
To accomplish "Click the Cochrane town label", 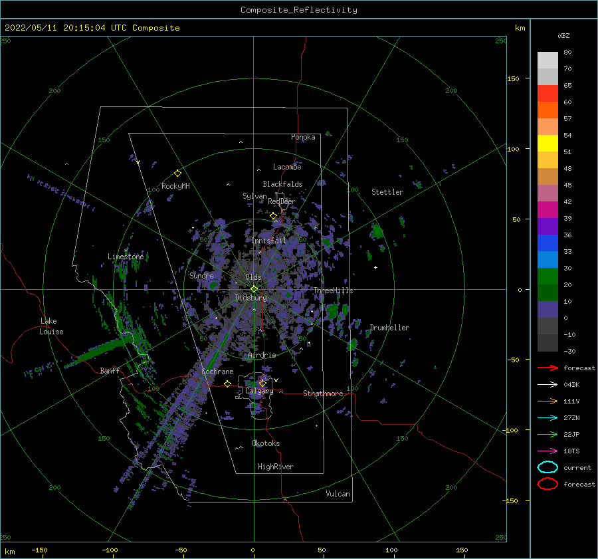I will pyautogui.click(x=217, y=372).
